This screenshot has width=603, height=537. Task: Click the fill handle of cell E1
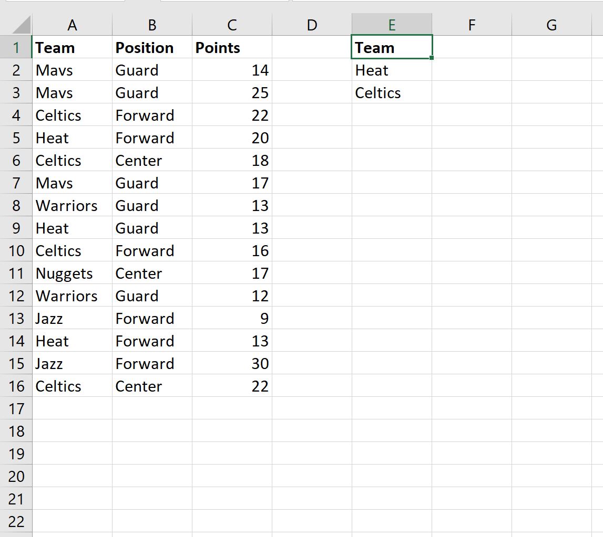432,57
